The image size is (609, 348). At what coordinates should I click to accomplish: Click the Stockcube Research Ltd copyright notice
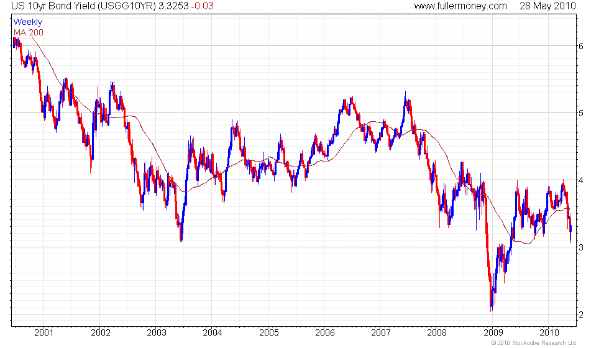533,343
